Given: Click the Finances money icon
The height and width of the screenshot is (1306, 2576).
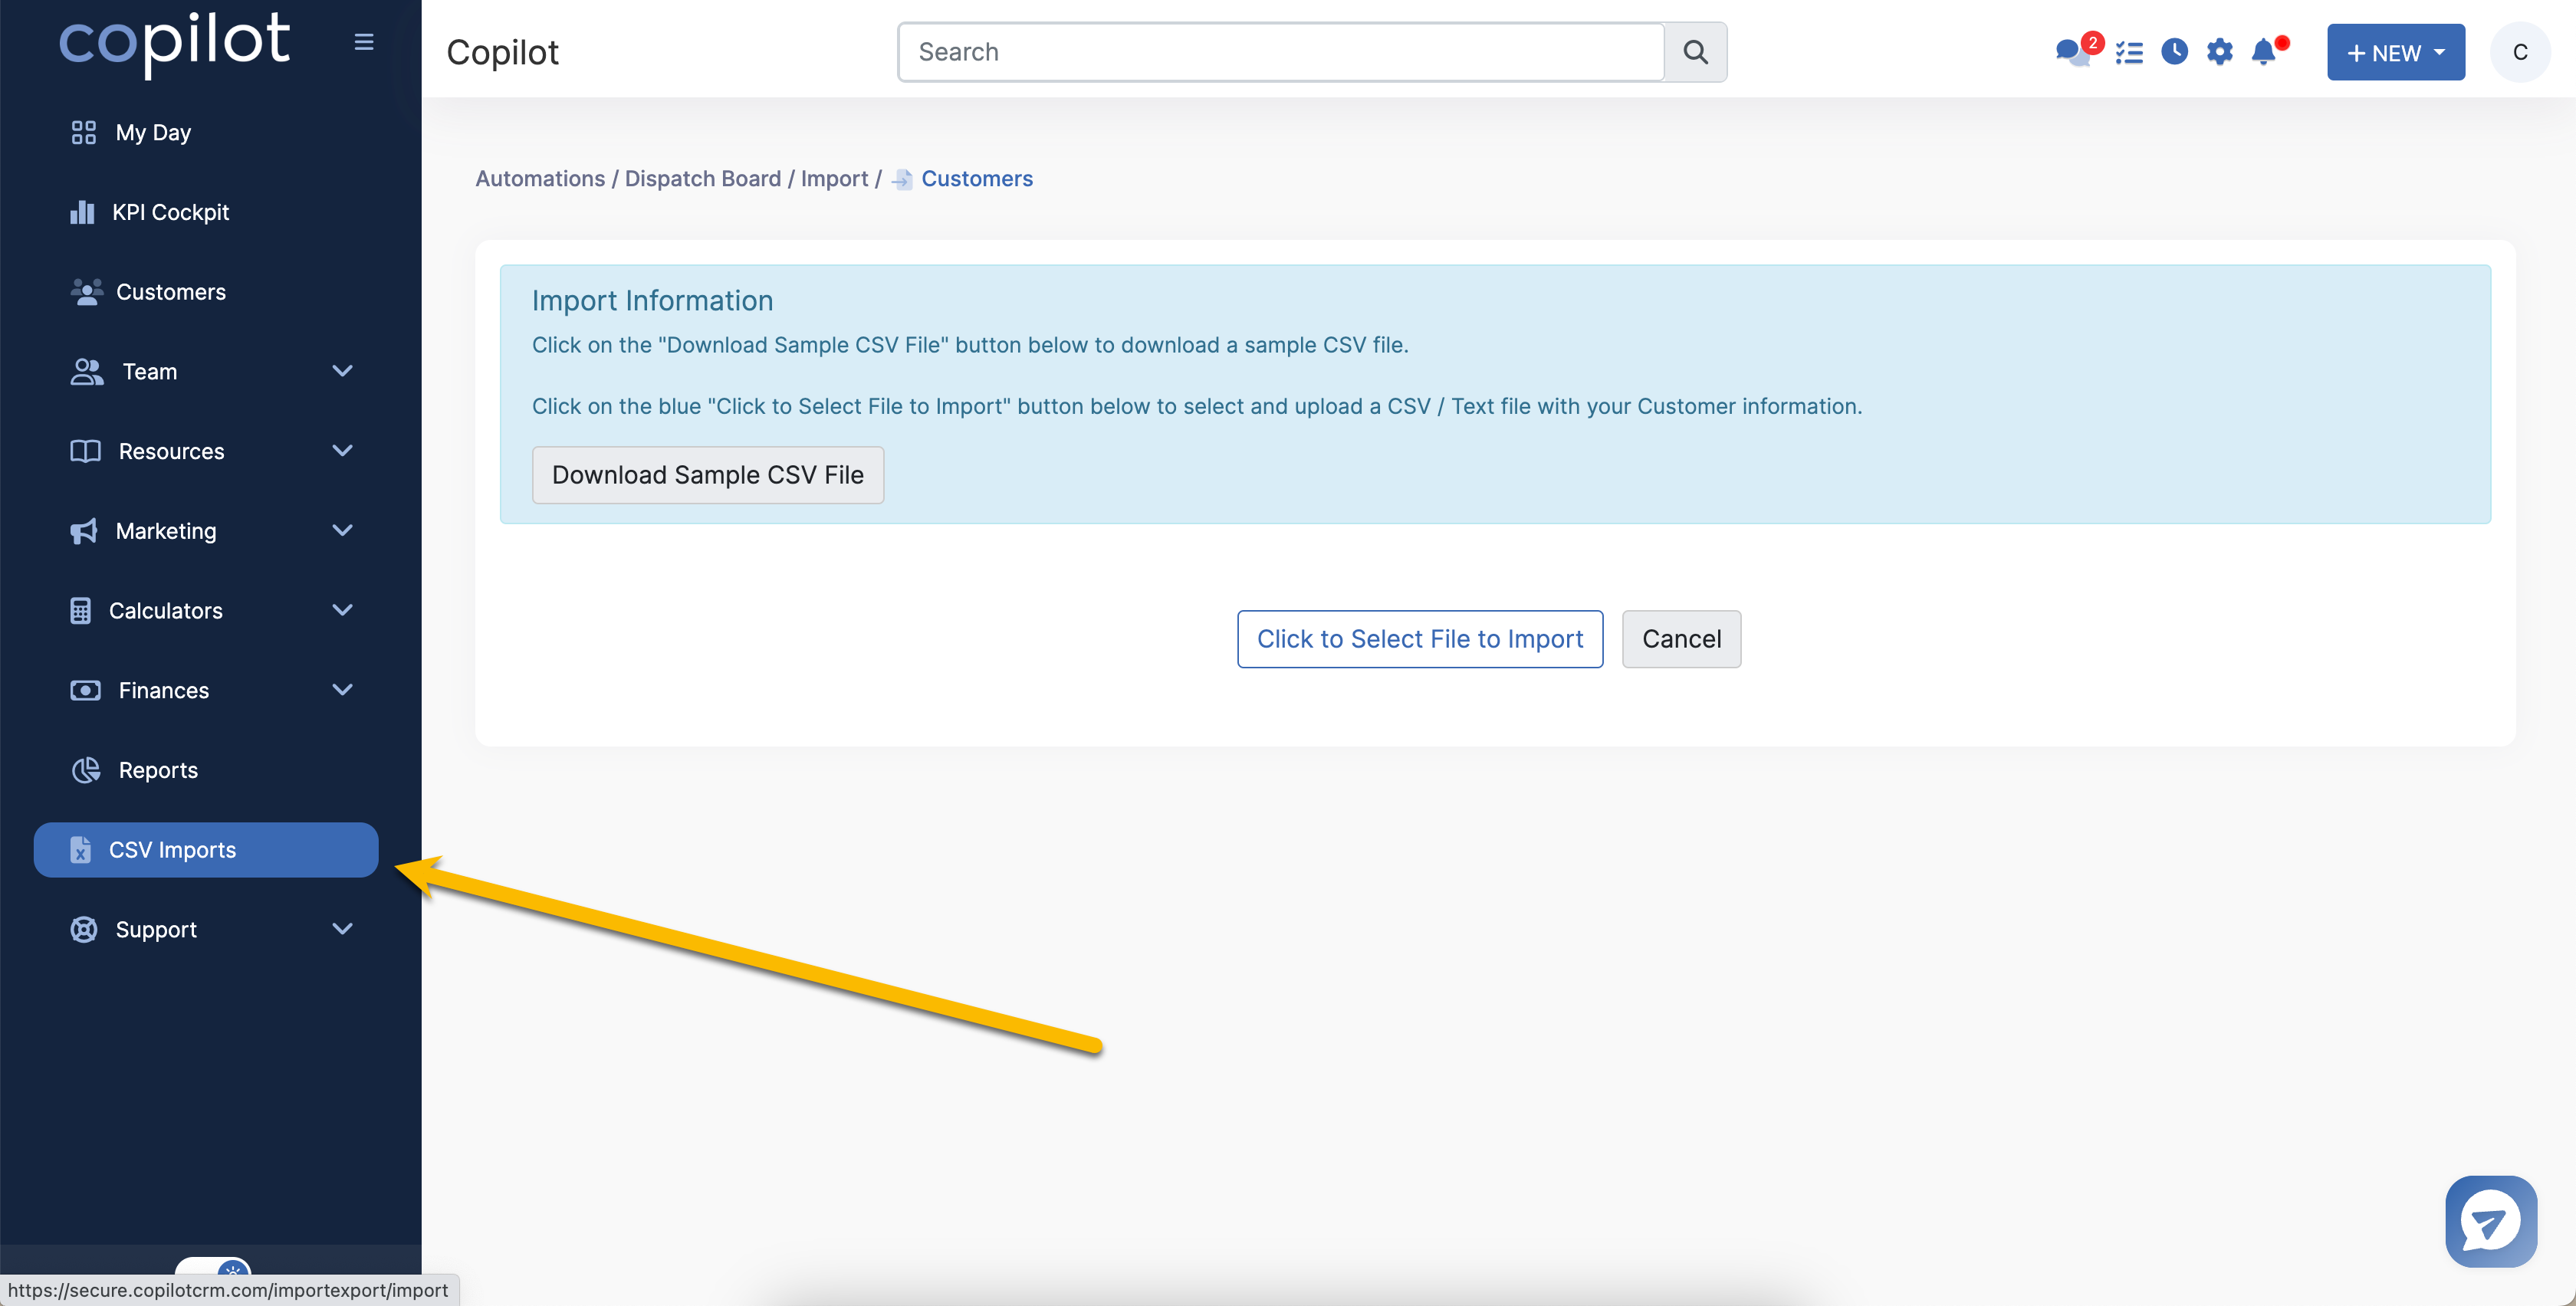Looking at the screenshot, I should point(85,690).
